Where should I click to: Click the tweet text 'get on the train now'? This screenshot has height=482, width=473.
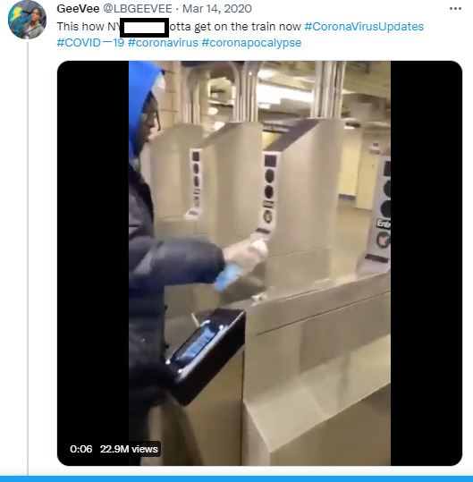coord(248,27)
